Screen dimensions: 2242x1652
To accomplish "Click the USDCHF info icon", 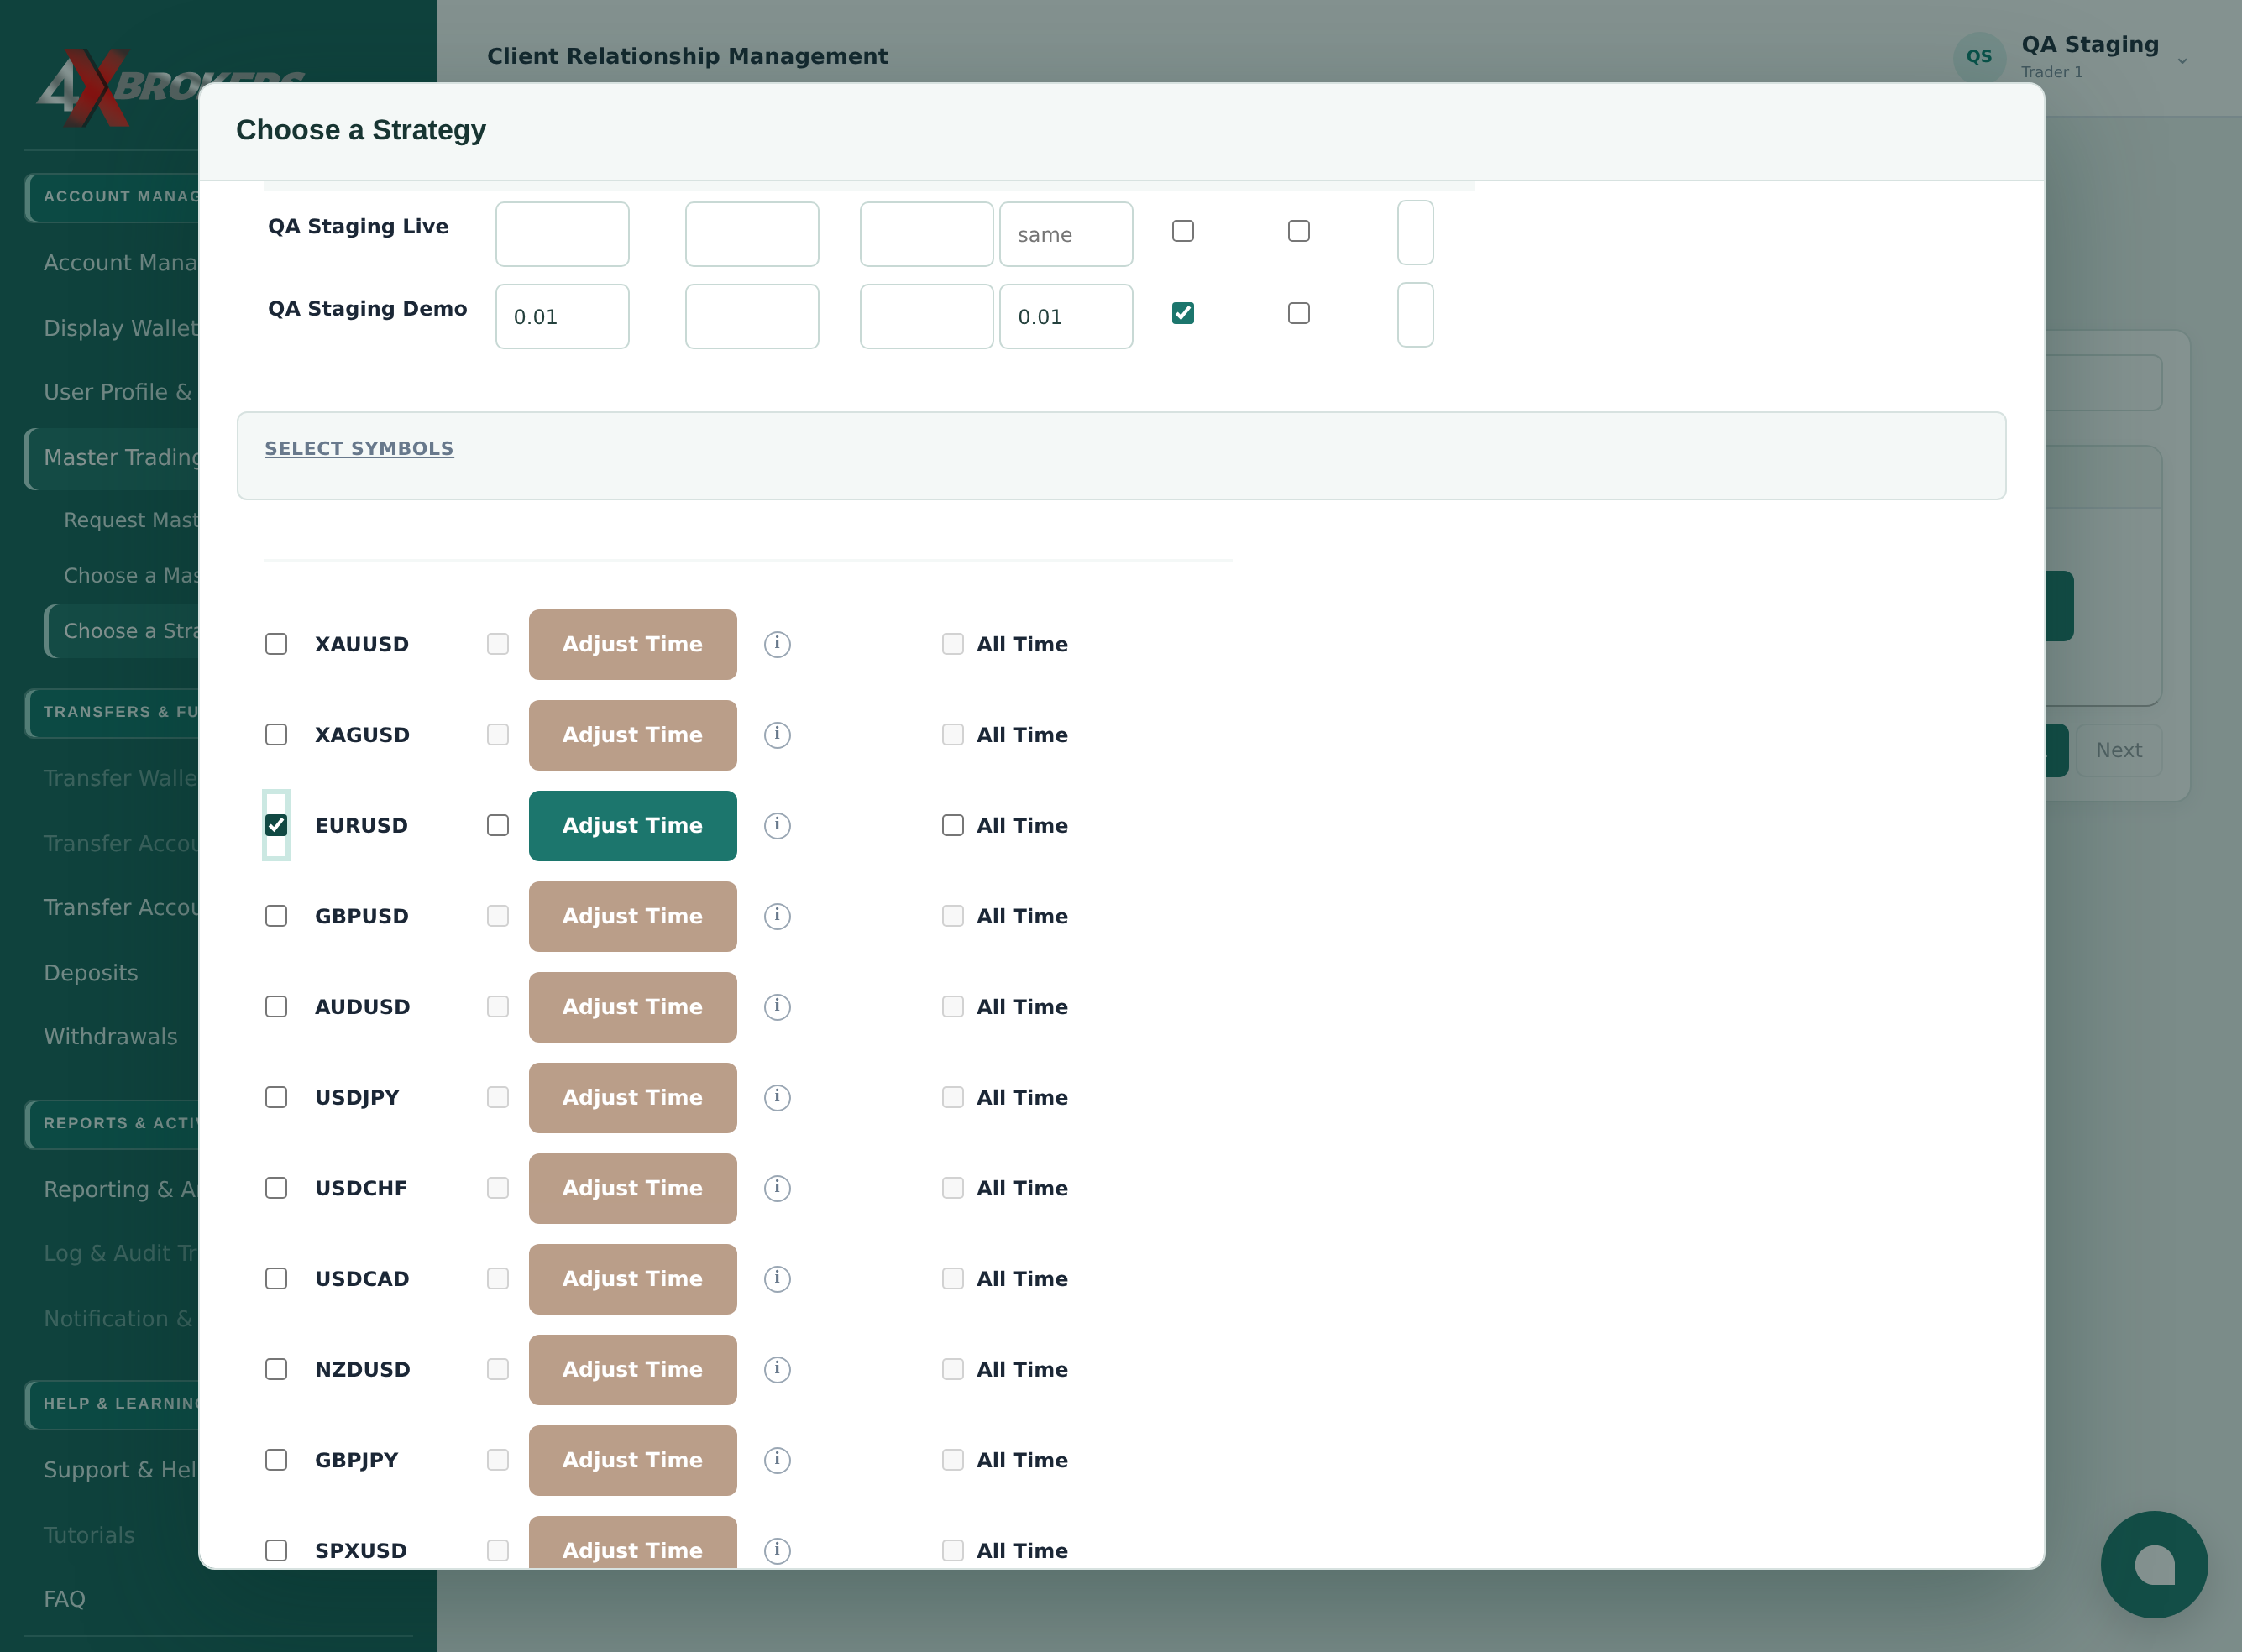I will tap(778, 1188).
